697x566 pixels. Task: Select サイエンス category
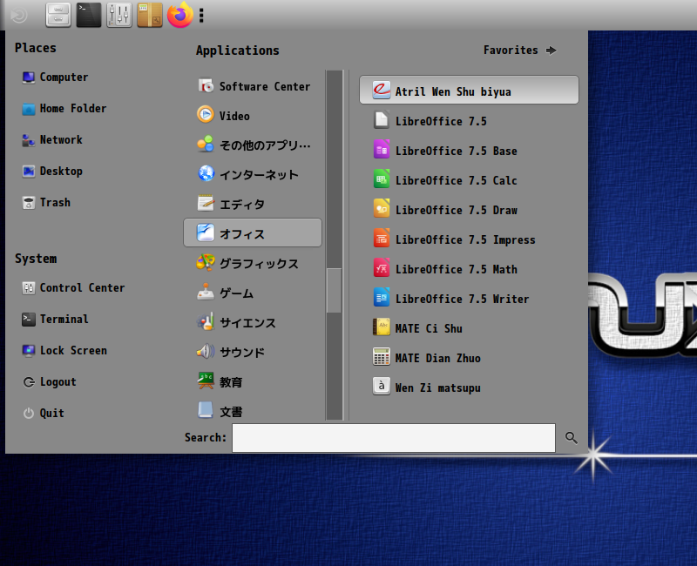[253, 322]
